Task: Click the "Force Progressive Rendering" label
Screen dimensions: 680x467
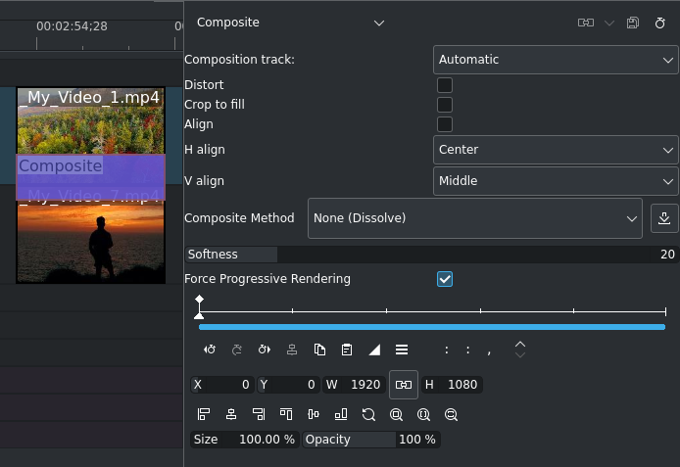Action: pos(267,279)
